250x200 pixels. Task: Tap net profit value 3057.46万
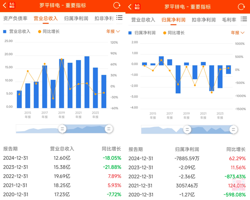pyautogui.click(x=187, y=186)
